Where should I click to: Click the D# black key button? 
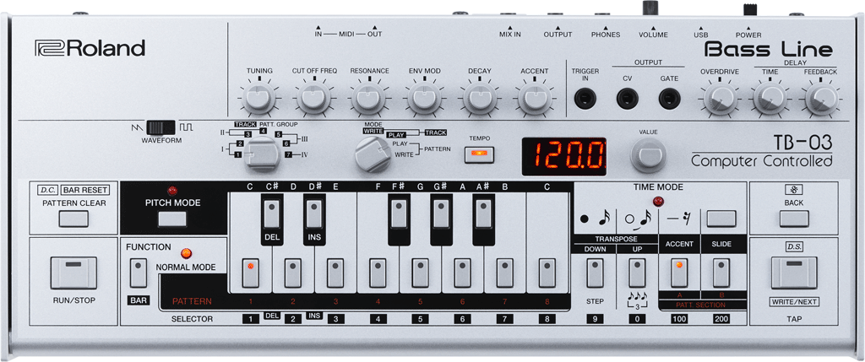click(314, 214)
